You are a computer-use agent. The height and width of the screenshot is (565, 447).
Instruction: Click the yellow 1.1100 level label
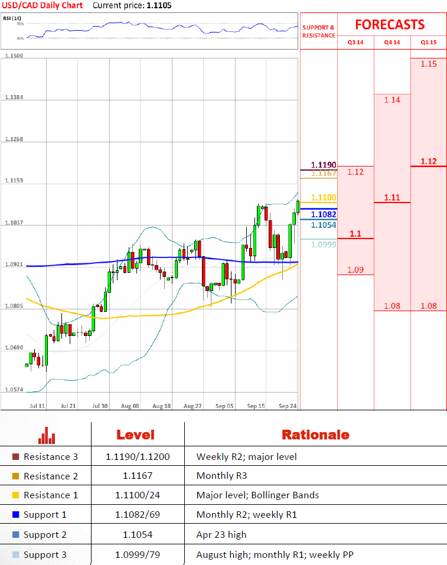[x=324, y=197]
